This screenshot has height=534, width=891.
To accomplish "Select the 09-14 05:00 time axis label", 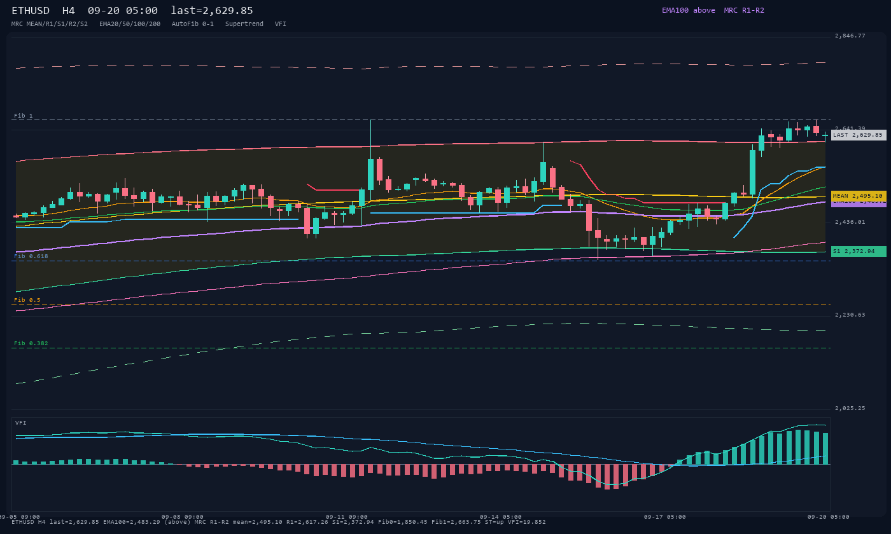I will (x=501, y=517).
